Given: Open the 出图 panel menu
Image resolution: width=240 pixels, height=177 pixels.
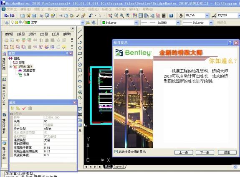Looking at the screenshot, I should pos(44,34).
